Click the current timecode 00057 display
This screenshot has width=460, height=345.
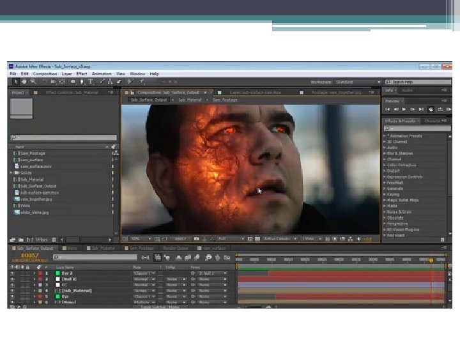(29, 256)
